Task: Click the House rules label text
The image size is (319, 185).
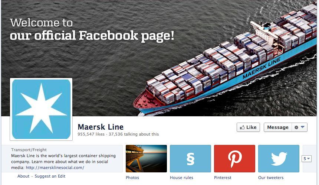Action: (181, 178)
